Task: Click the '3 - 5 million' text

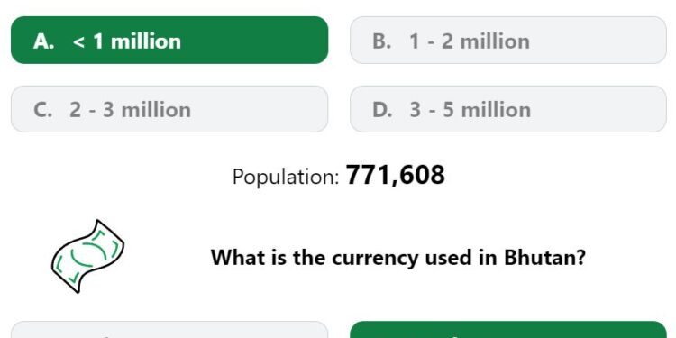Action: click(x=470, y=110)
